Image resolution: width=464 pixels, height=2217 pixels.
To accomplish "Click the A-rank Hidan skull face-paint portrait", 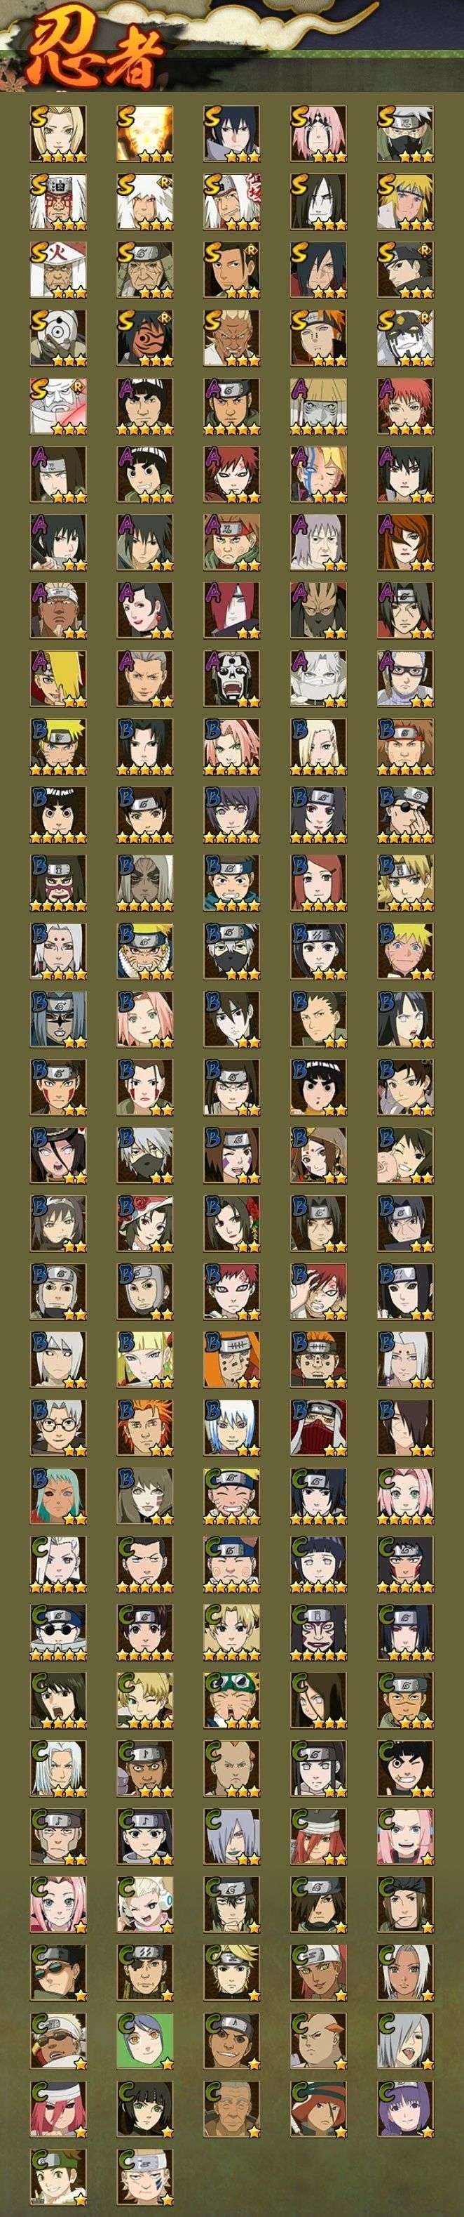I will pos(232,678).
